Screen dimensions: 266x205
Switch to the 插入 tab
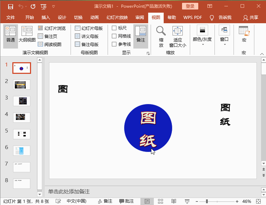point(46,18)
